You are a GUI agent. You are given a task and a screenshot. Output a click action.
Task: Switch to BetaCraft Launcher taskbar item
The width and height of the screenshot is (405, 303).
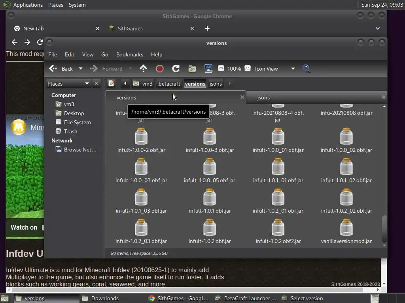(247, 298)
